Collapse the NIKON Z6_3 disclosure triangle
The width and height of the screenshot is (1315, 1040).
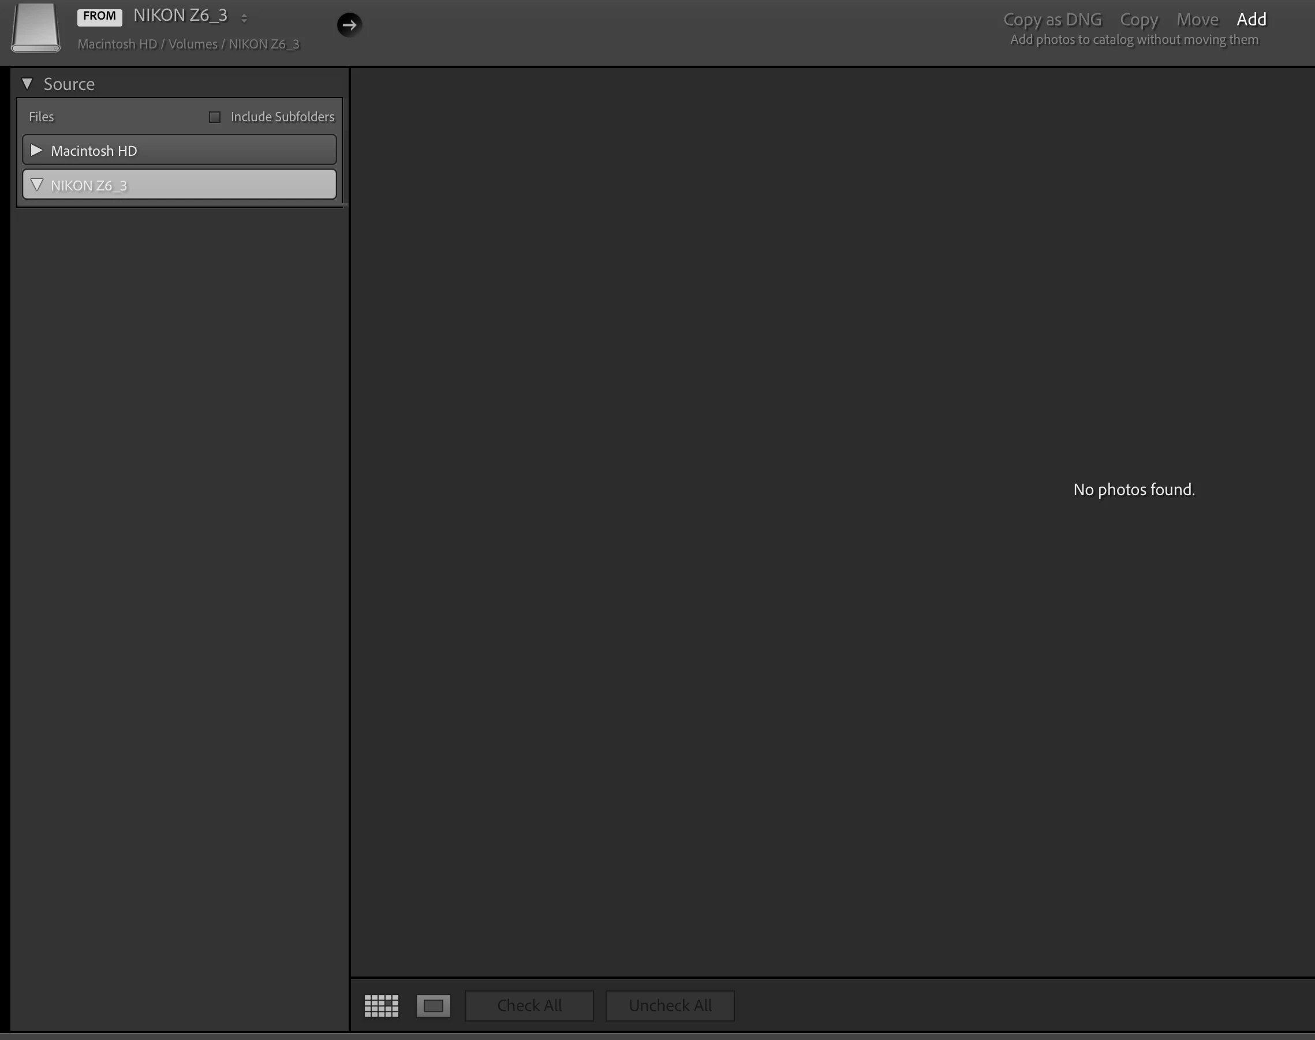pyautogui.click(x=36, y=185)
